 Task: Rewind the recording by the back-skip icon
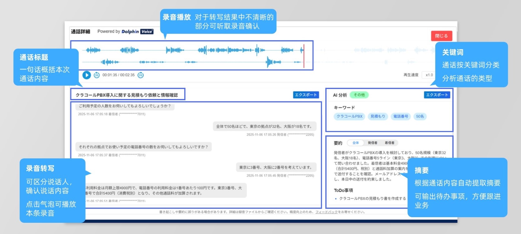click(97, 75)
